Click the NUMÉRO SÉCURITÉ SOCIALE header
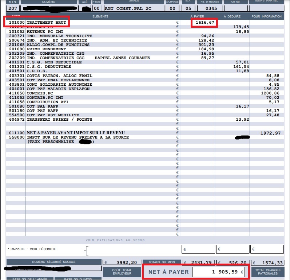The height and width of the screenshot is (280, 290). [54, 262]
